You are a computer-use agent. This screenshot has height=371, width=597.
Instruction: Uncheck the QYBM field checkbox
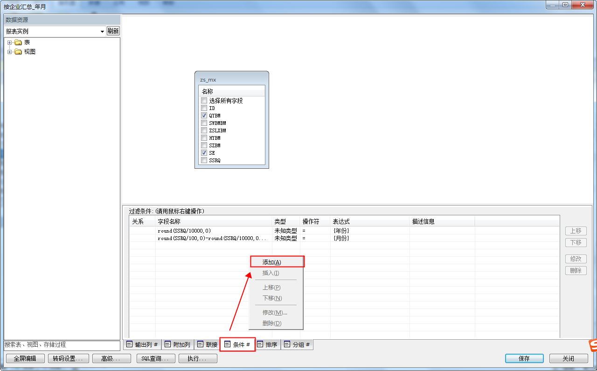pos(204,116)
